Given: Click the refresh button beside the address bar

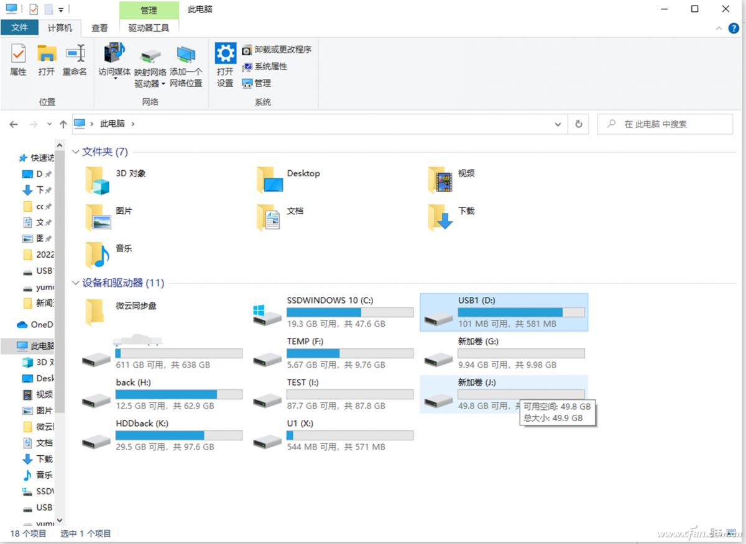Looking at the screenshot, I should (x=578, y=124).
